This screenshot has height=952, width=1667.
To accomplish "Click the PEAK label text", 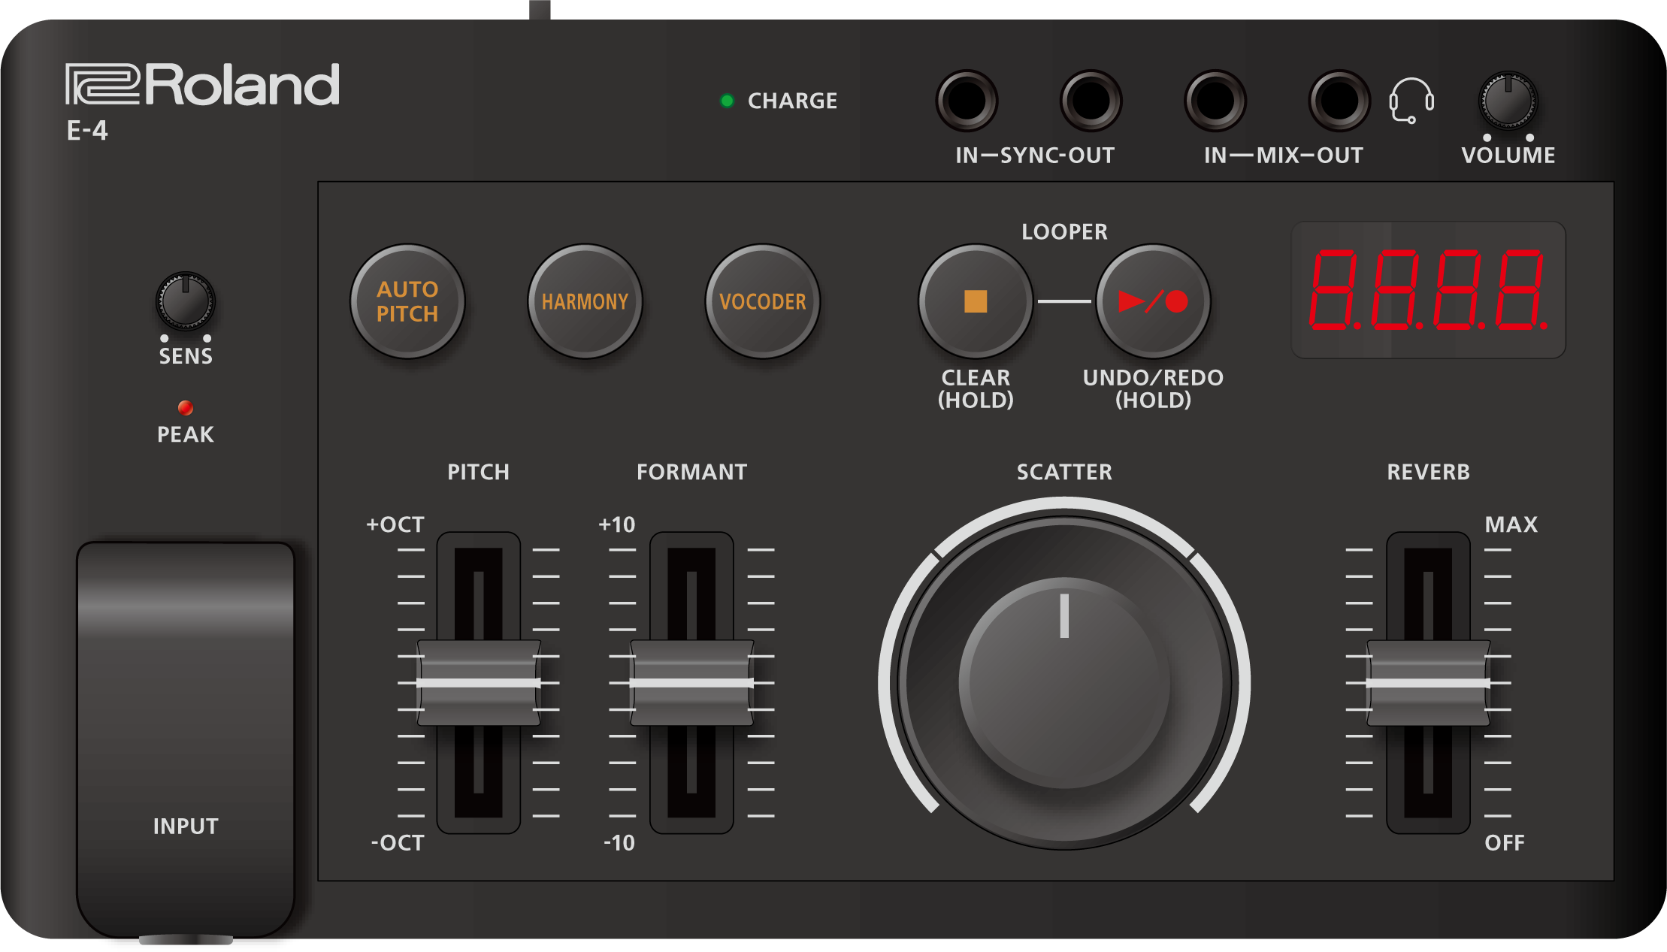I will coord(186,434).
